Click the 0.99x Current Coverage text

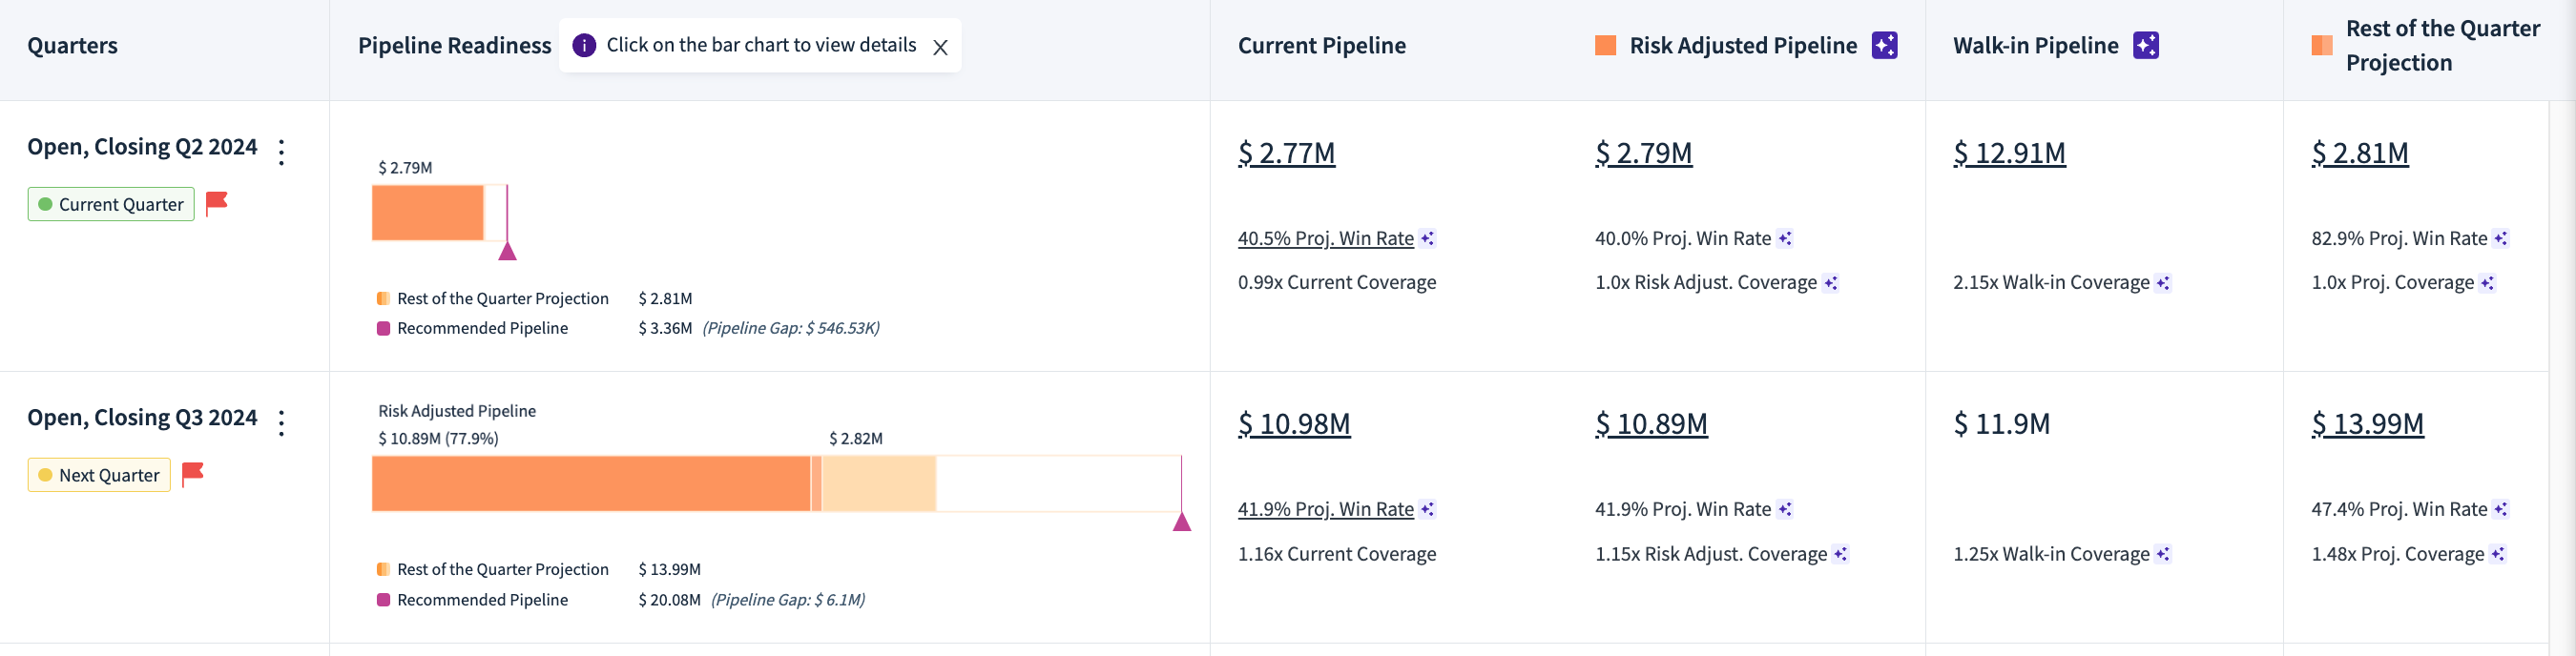click(x=1337, y=283)
